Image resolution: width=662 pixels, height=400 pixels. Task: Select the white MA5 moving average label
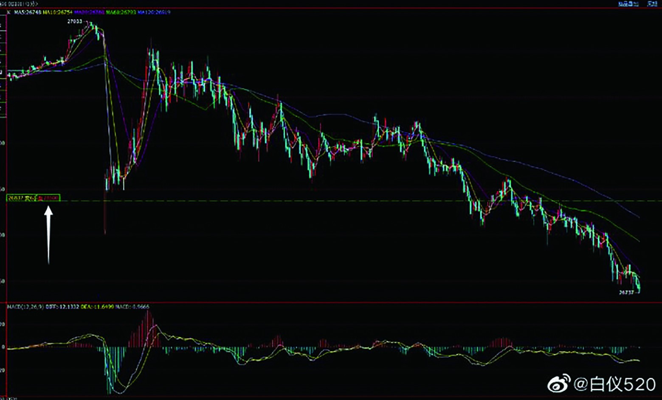(28, 12)
